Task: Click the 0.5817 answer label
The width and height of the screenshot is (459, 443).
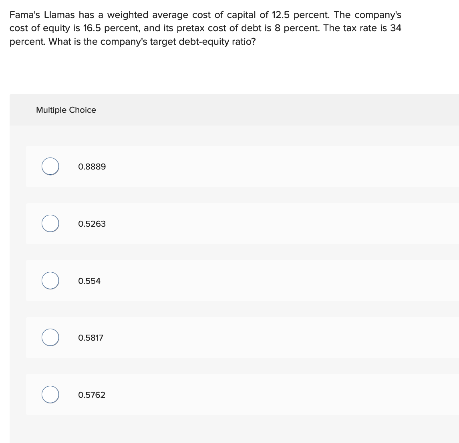Action: coord(91,337)
